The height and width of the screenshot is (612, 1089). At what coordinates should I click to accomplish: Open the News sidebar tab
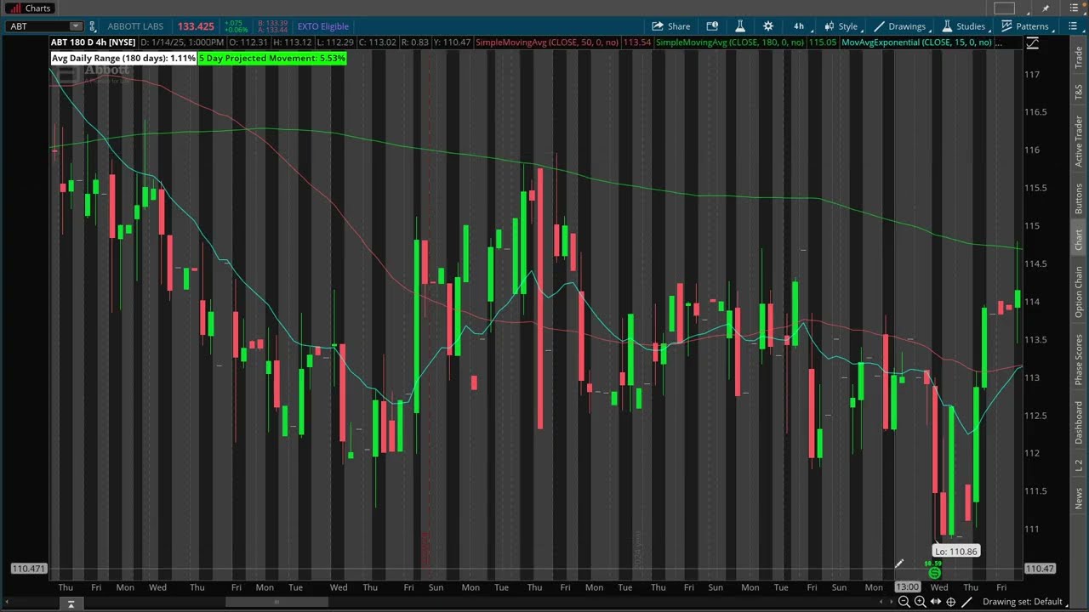tap(1079, 499)
